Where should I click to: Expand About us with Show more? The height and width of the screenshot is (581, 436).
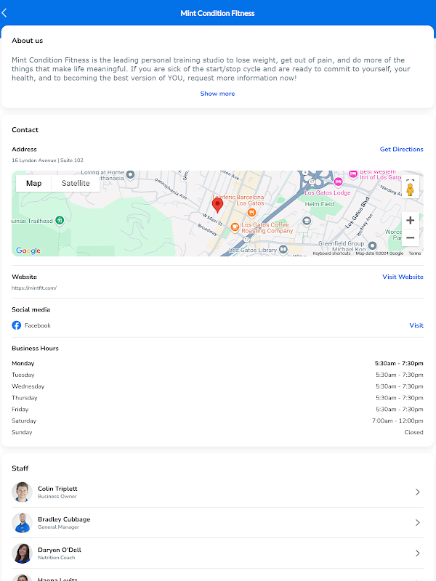coord(217,94)
